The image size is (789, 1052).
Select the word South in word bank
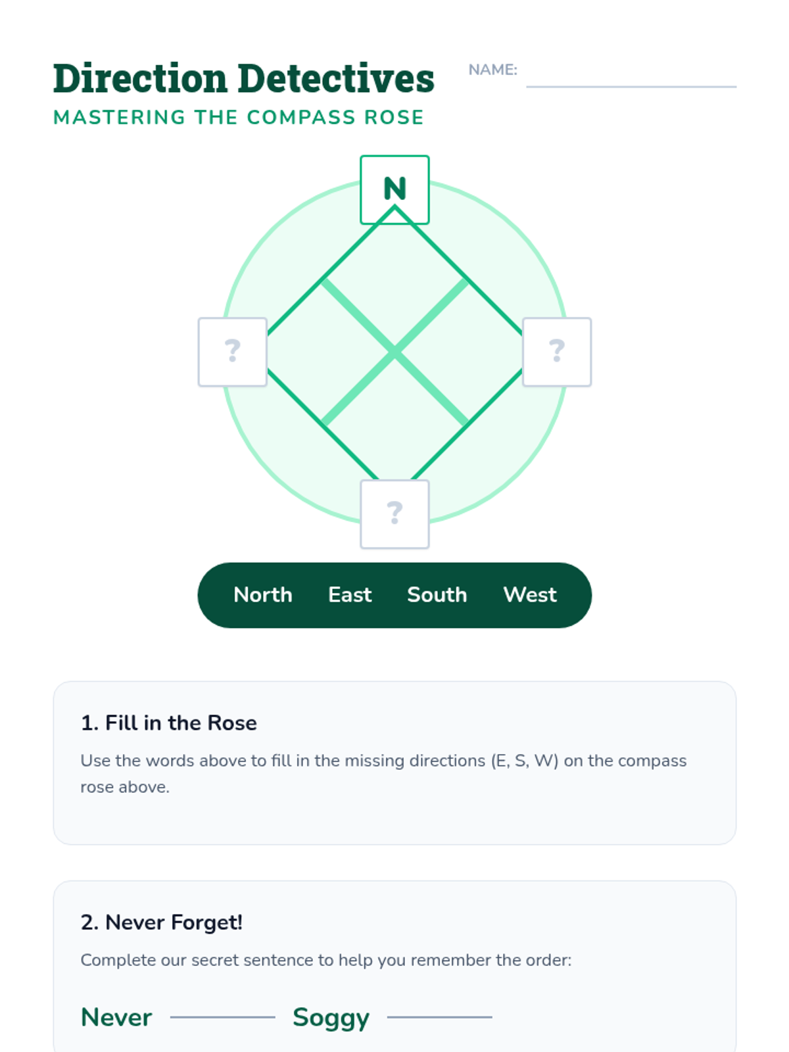click(437, 595)
